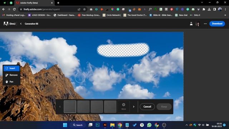Screen dimensions: 229x129
Task: Click the browser back arrow
Action: coord(4,9)
